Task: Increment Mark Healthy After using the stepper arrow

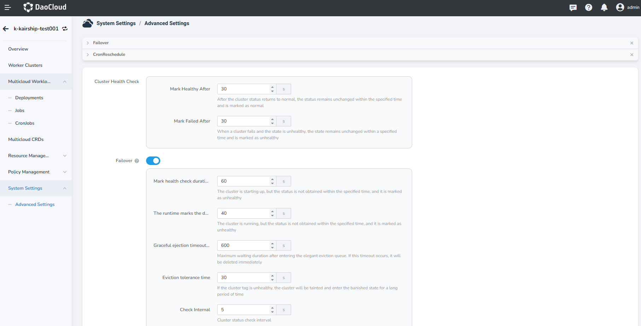Action: 272,87
